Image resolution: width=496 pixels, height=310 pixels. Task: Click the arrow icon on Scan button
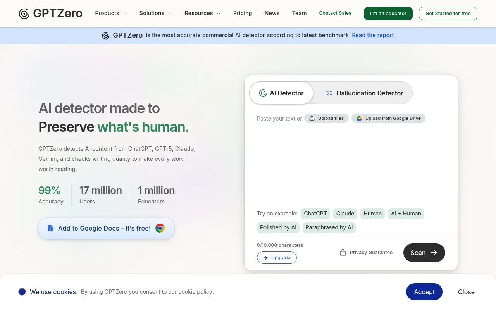pos(434,253)
